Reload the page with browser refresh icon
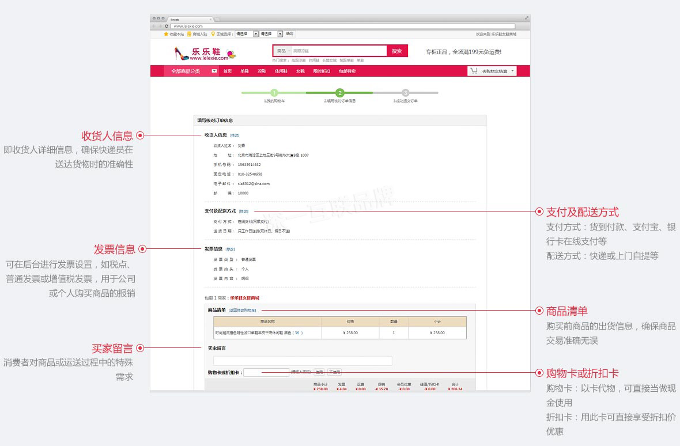Viewport: 680px width, 446px height. coord(167,26)
